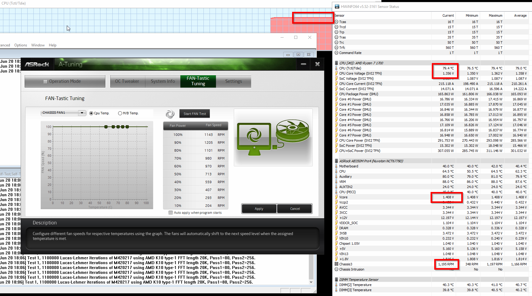This screenshot has width=532, height=296.
Task: Select the M/B Temp. radio button
Action: click(120, 113)
